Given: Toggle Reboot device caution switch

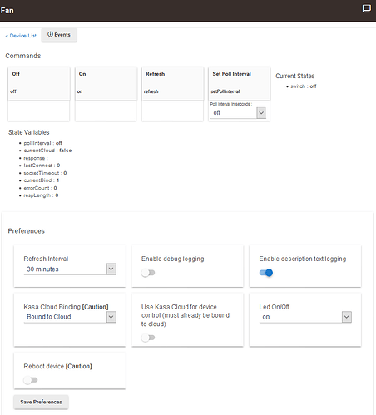Looking at the screenshot, I should pyautogui.click(x=31, y=380).
